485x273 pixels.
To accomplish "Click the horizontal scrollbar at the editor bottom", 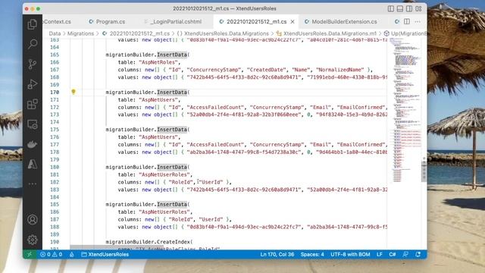I will [117, 248].
